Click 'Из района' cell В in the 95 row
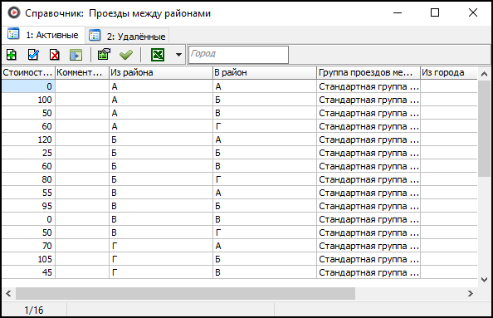The width and height of the screenshot is (493, 318). tap(161, 206)
